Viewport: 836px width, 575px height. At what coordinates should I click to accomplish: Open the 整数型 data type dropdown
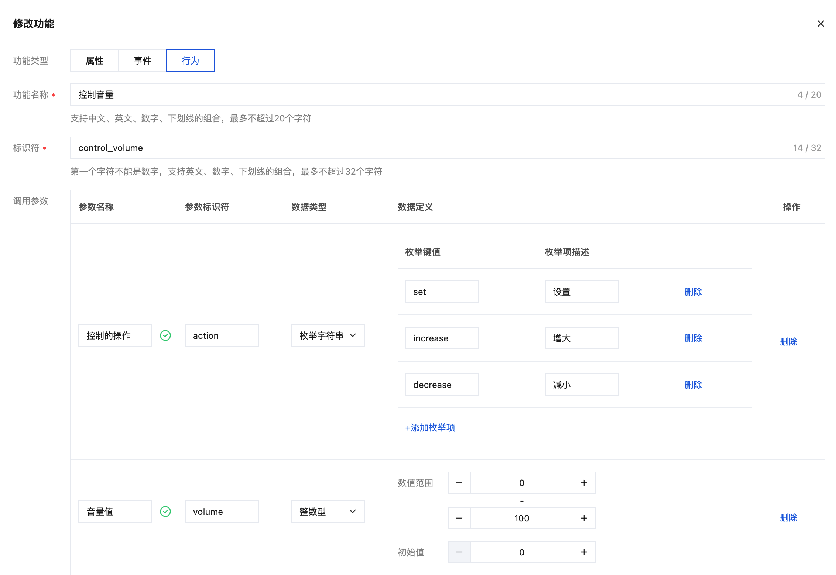[x=328, y=512]
